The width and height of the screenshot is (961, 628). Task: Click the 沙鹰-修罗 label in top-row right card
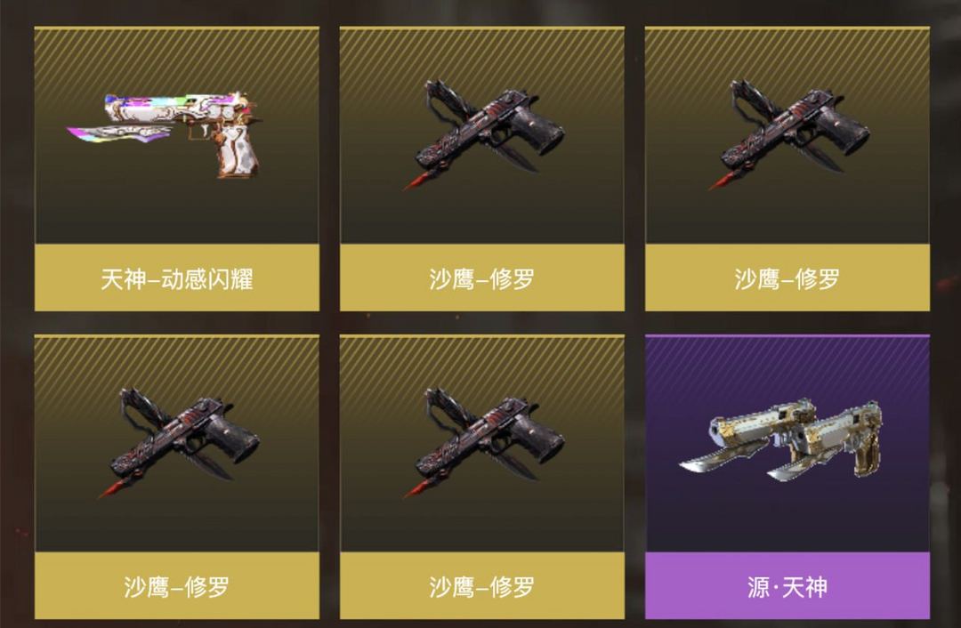(787, 278)
